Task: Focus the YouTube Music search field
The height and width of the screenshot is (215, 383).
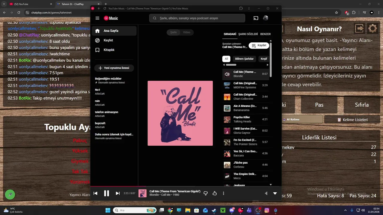Action: [197, 18]
